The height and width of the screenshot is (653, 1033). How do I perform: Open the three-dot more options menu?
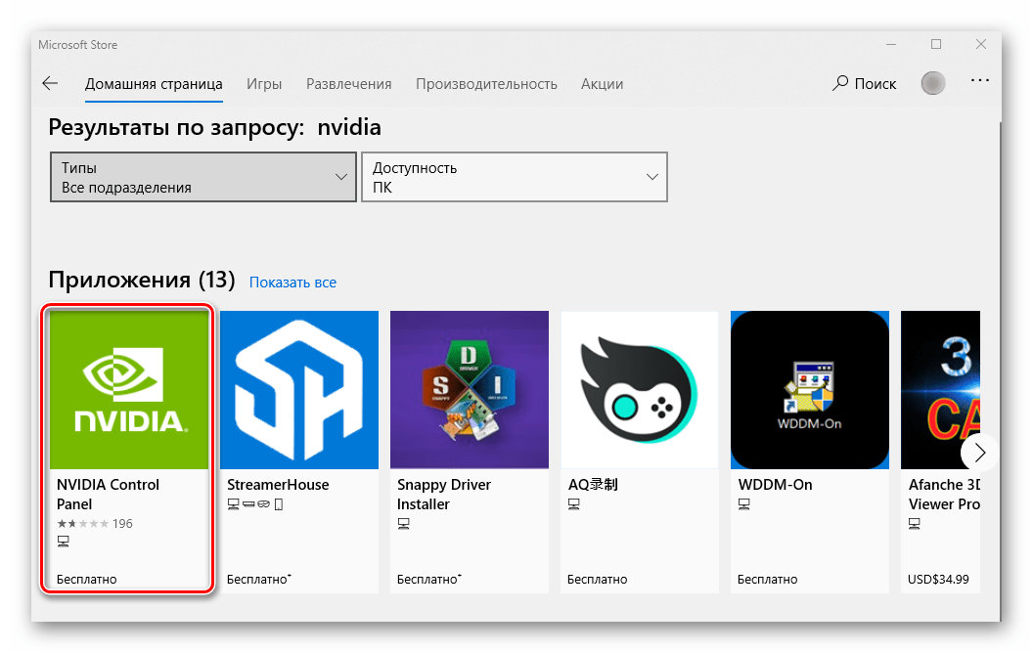(x=979, y=82)
